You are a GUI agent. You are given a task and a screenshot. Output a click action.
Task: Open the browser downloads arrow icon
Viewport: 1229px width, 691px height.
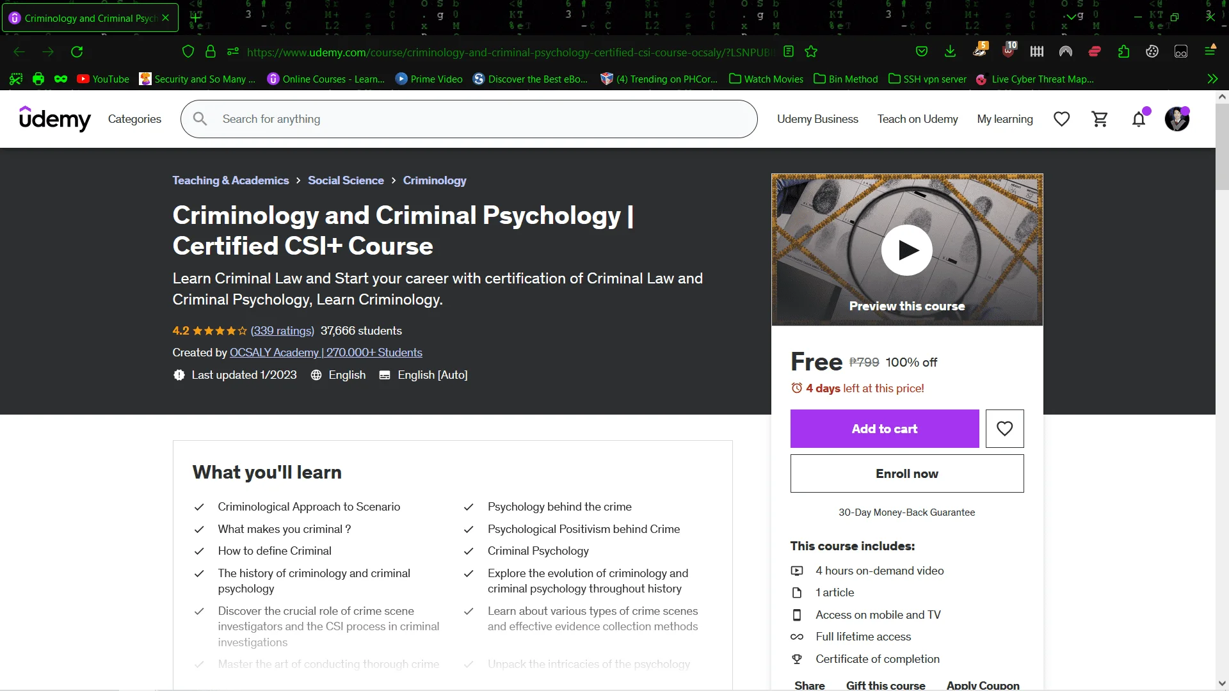pos(951,52)
